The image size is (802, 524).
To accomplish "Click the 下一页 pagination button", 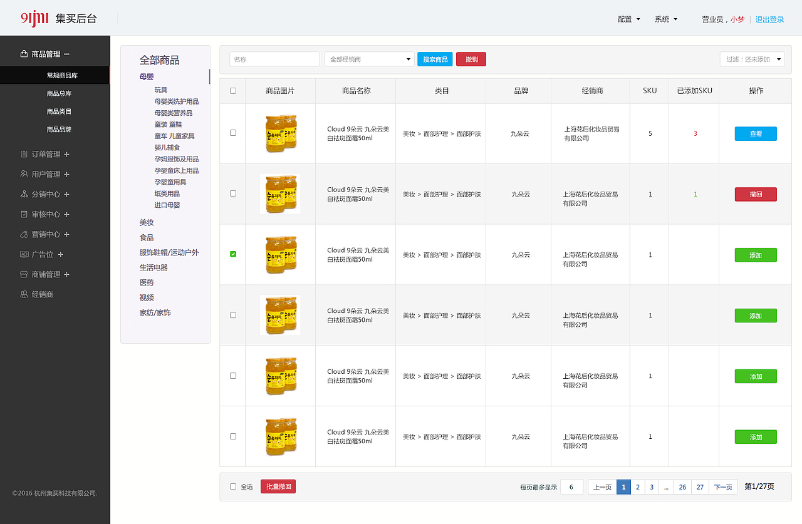I will pos(723,486).
